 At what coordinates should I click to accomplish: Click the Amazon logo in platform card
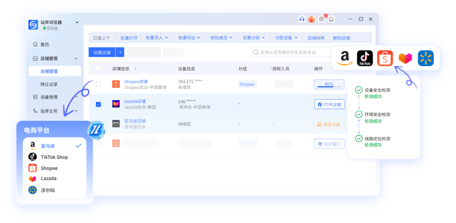(x=345, y=58)
